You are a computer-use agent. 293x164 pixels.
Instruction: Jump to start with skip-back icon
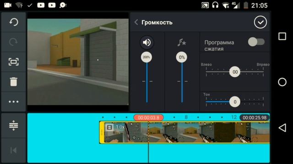(x=14, y=150)
